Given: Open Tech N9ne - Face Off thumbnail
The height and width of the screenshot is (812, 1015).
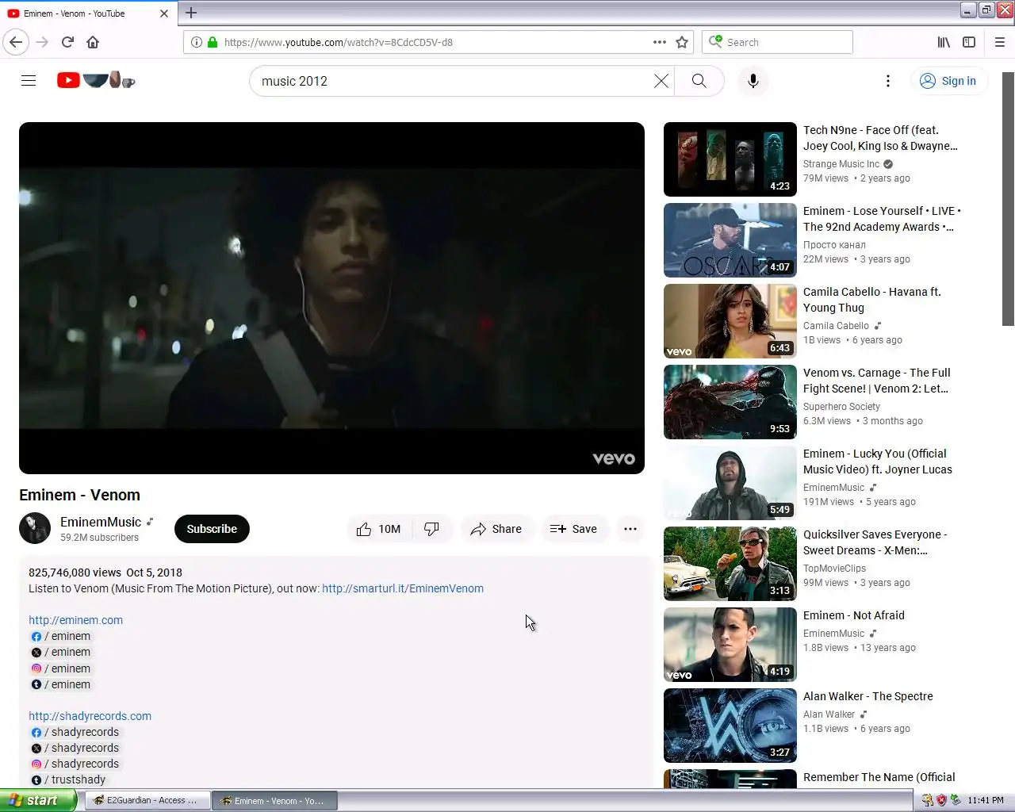Looking at the screenshot, I should click(730, 159).
